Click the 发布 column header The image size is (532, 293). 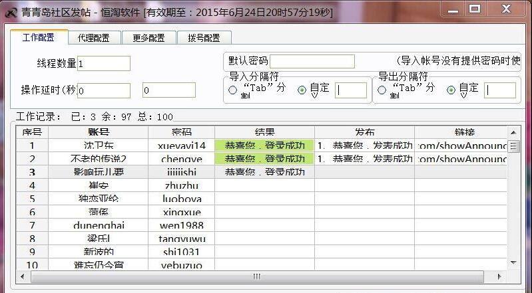365,132
